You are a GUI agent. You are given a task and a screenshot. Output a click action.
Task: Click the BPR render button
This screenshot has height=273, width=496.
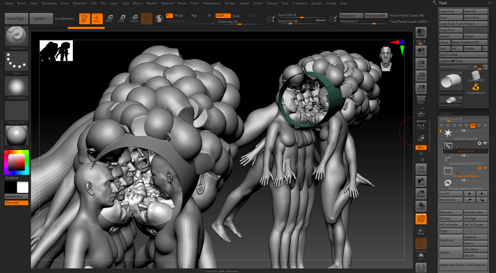pos(421,33)
